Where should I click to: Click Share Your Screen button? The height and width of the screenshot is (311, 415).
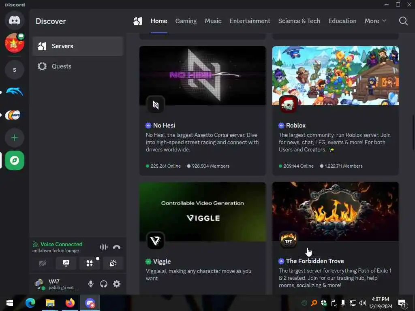click(x=66, y=263)
